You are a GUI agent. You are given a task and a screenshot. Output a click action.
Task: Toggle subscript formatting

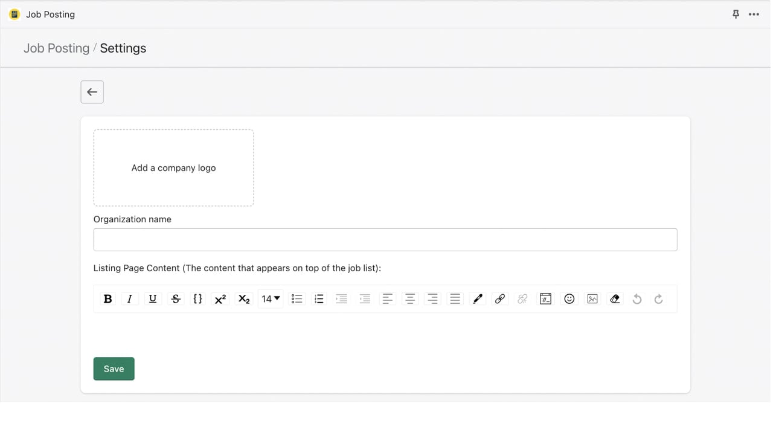click(x=244, y=298)
